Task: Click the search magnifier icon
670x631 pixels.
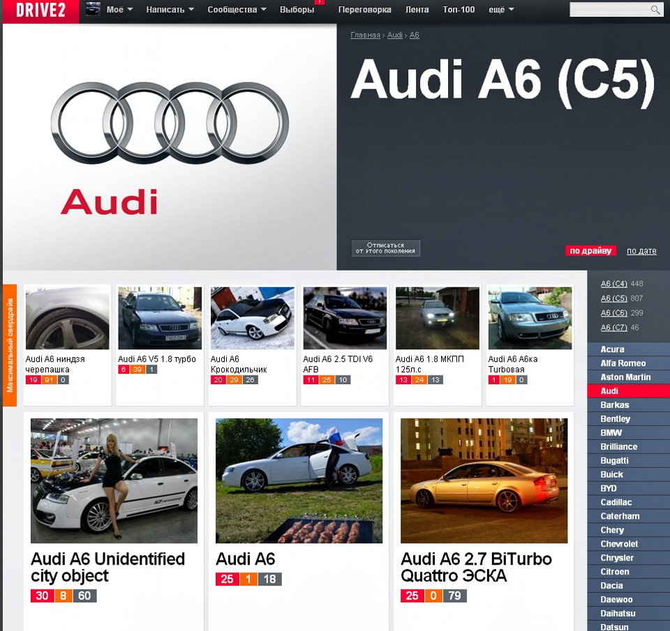Action: tap(655, 9)
